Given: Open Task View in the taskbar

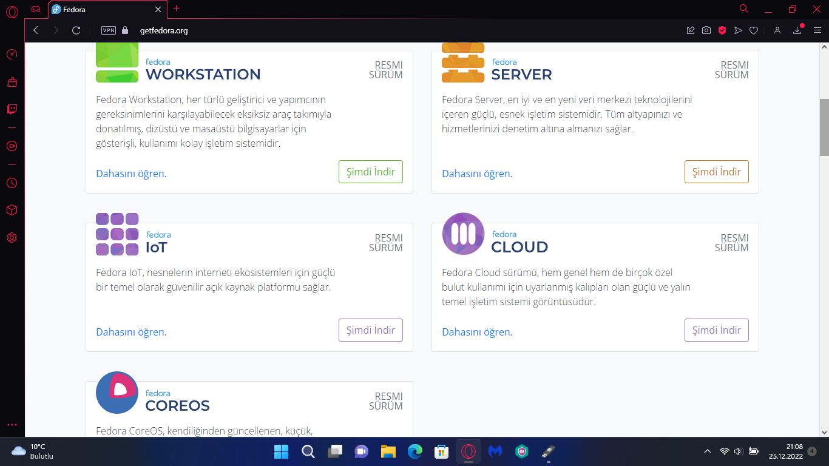Looking at the screenshot, I should click(x=335, y=451).
